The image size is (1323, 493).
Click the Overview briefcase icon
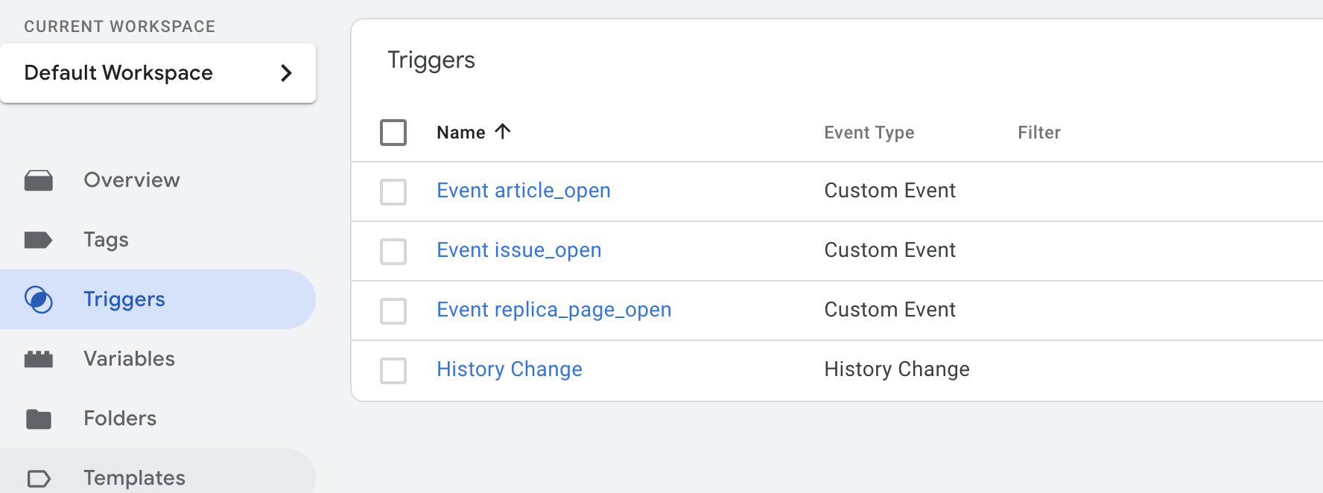tap(39, 180)
